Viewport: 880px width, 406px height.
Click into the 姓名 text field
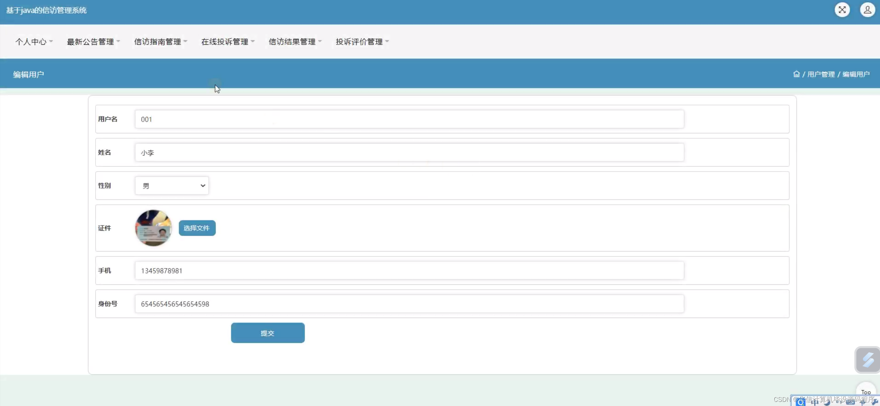(x=409, y=152)
